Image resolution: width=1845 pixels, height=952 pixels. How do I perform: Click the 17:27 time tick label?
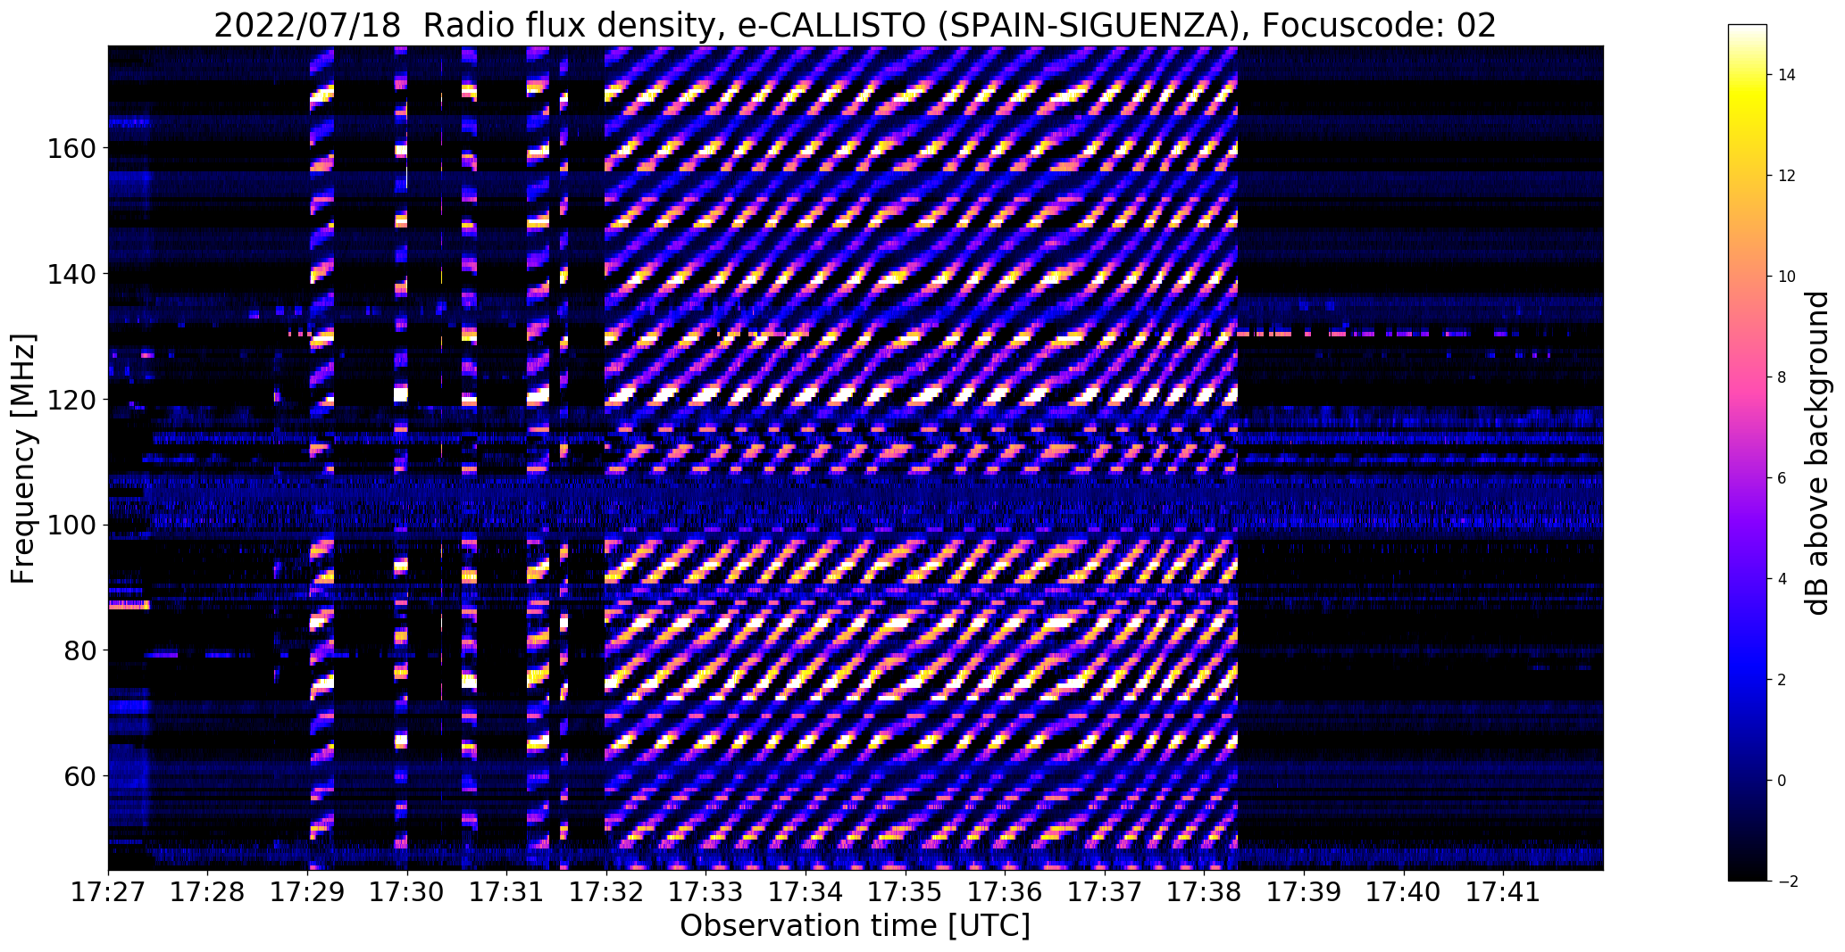tap(108, 892)
